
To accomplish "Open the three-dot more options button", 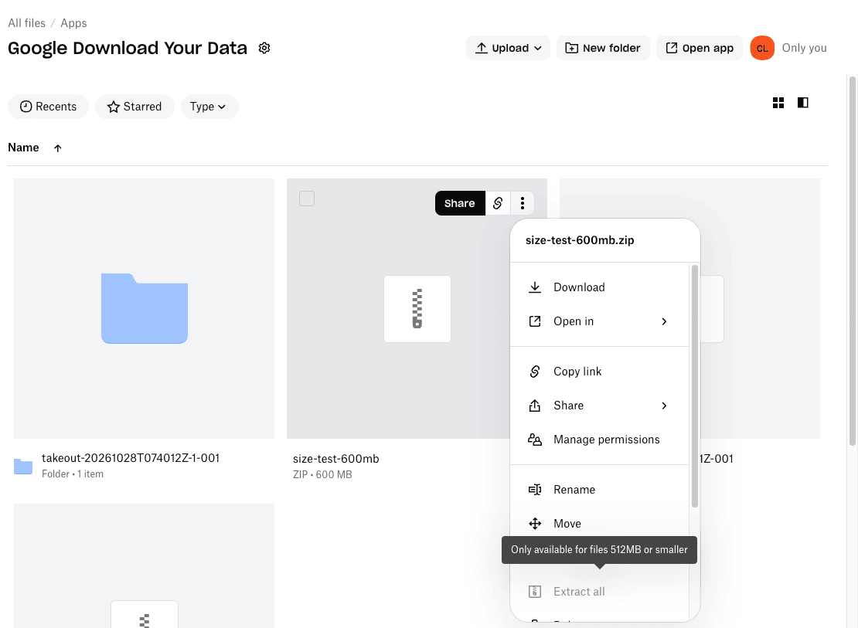I will pyautogui.click(x=523, y=203).
